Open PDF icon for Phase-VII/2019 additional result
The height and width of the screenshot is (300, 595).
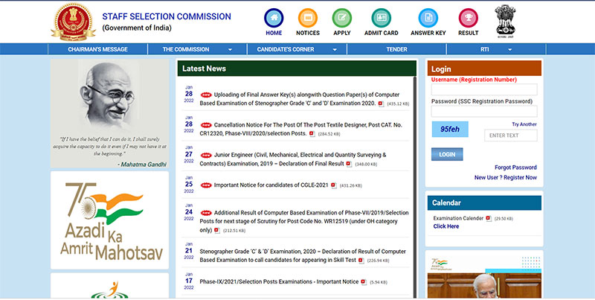click(x=216, y=231)
